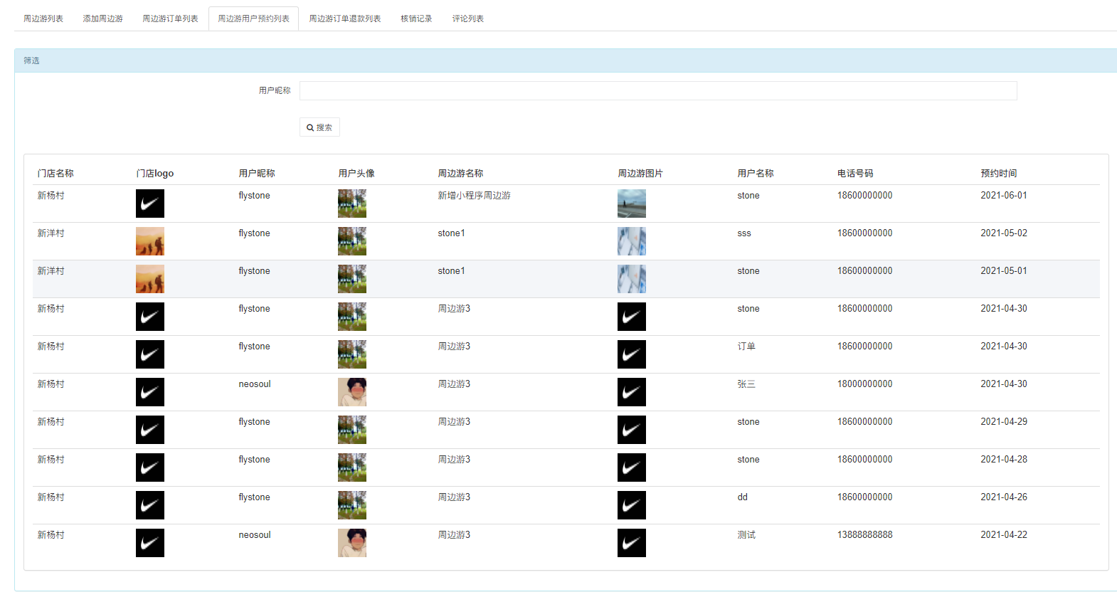Image resolution: width=1117 pixels, height=597 pixels.
Task: Click phone number 13888888888
Action: [x=865, y=535]
